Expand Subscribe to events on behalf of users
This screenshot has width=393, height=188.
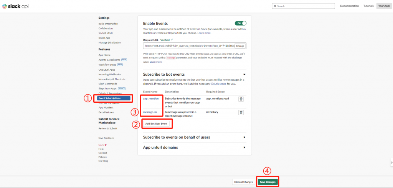click(244, 137)
